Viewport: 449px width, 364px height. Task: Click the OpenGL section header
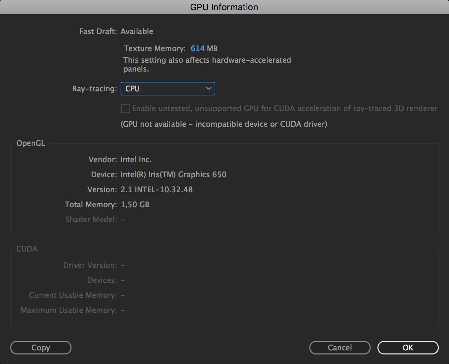point(30,143)
